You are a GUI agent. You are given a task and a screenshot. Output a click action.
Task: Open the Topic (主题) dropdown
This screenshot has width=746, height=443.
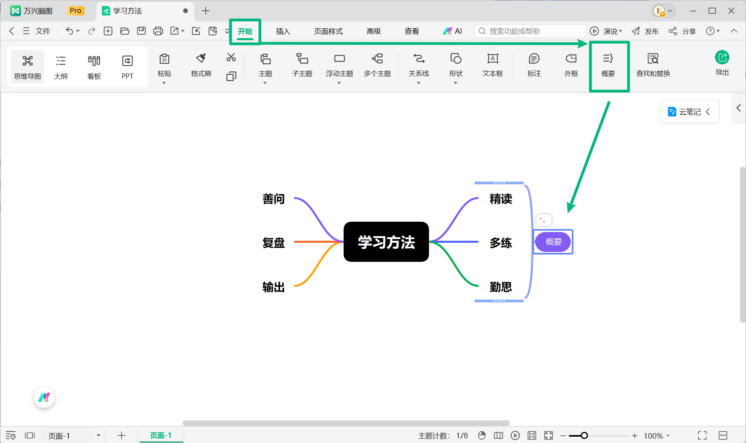265,83
